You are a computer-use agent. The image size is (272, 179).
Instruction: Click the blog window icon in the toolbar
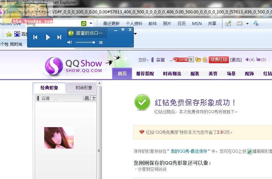coord(239,23)
